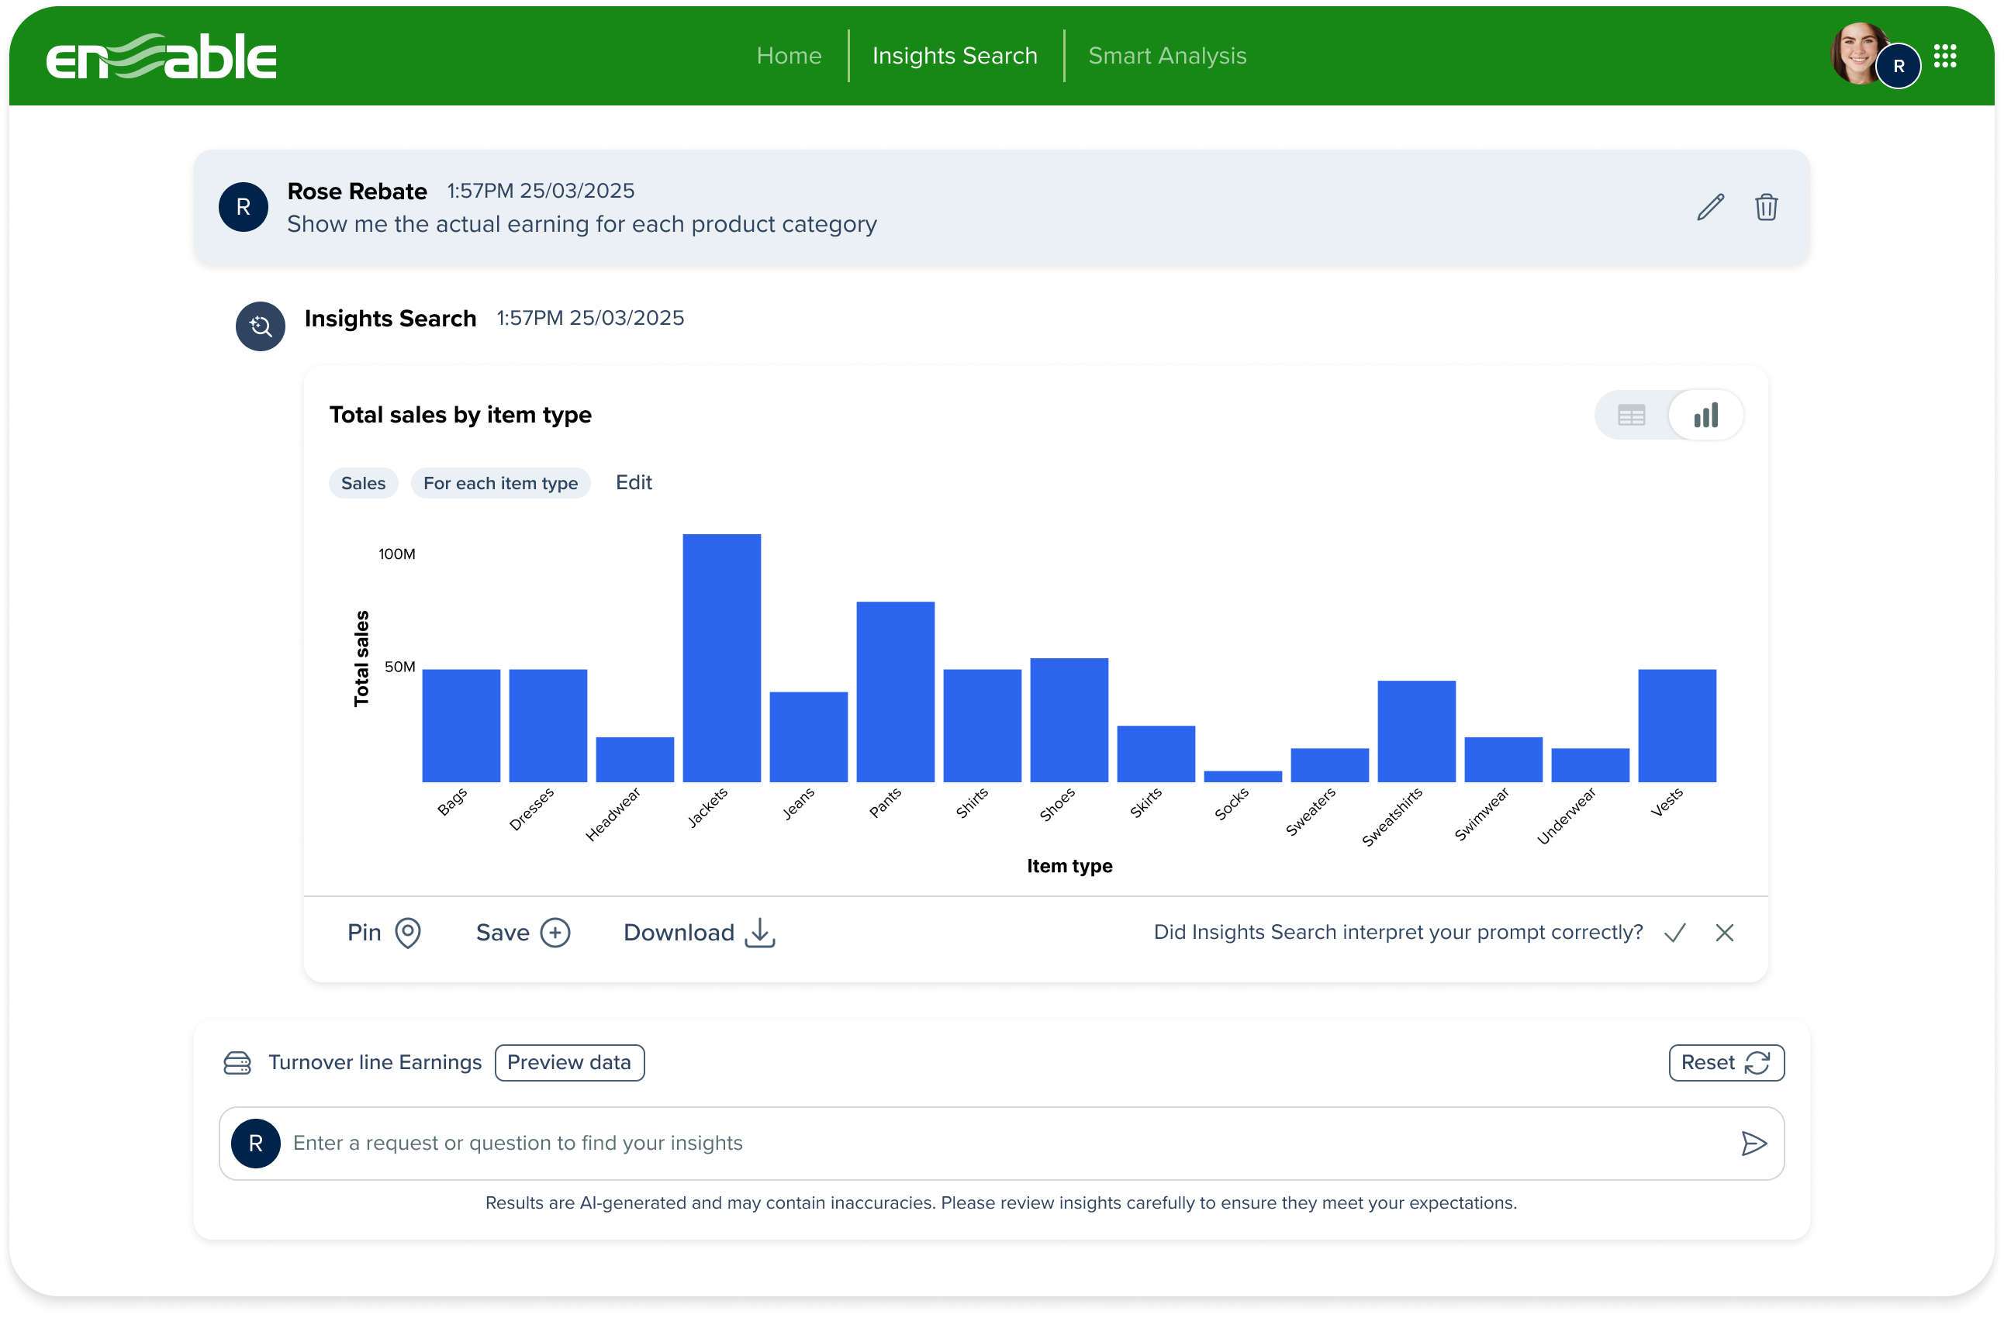Click the Preview data button
The image size is (2004, 1318).
pos(569,1063)
